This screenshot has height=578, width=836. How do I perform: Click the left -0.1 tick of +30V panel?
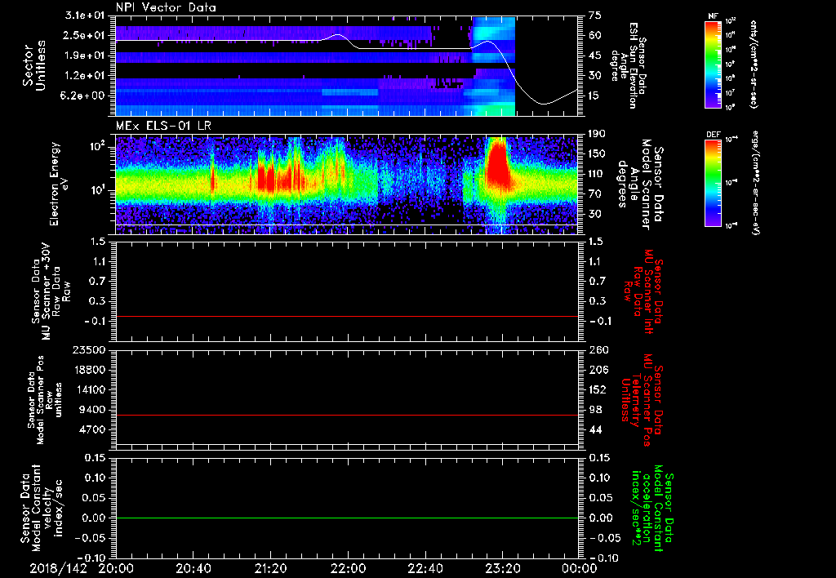[93, 321]
